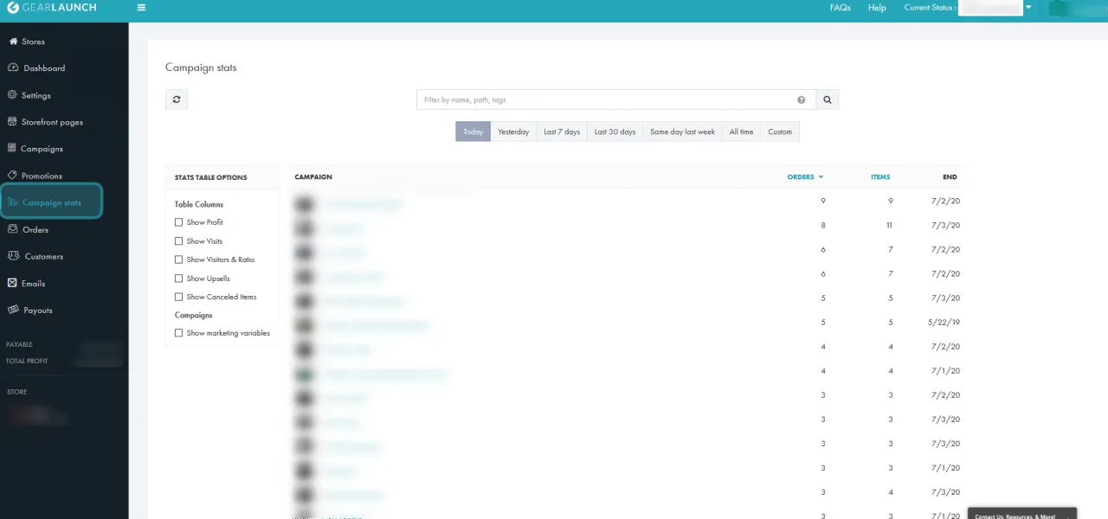
Task: Check Show Upsells option
Action: pos(179,279)
